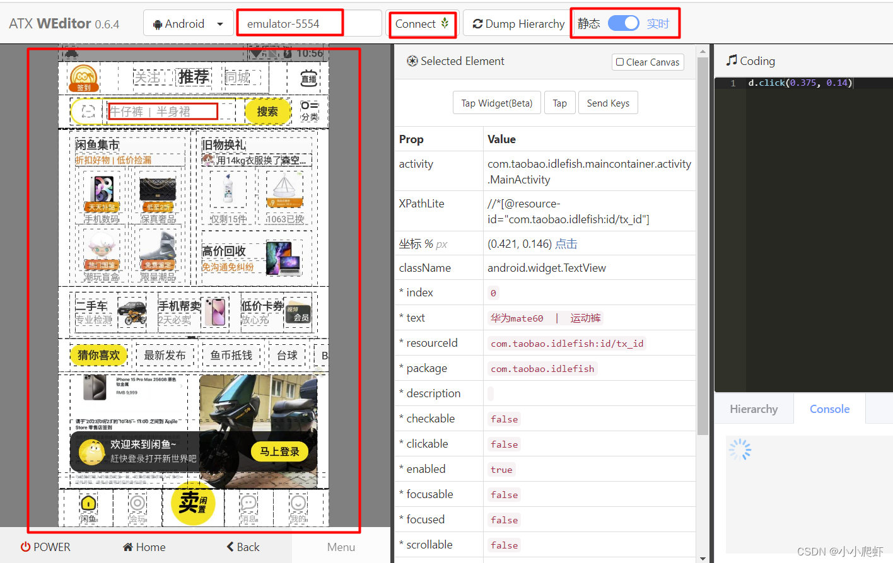
Task: Tap the 高价回收 laptop image
Action: 283,258
